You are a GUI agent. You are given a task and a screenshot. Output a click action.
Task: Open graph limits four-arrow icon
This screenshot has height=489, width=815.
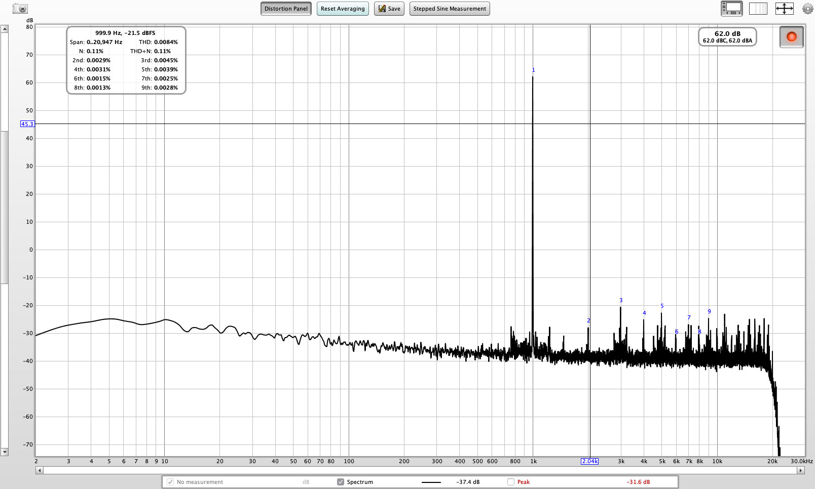pyautogui.click(x=784, y=8)
